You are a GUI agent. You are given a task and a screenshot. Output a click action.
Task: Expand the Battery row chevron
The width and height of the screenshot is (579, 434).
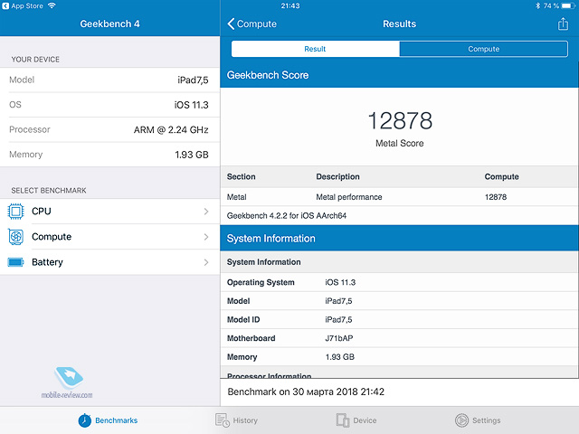point(206,262)
